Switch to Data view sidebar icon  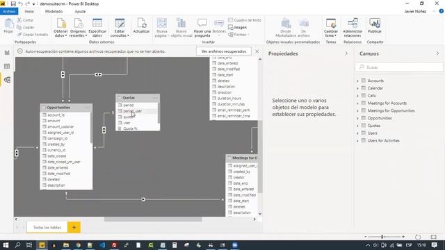(x=7, y=66)
